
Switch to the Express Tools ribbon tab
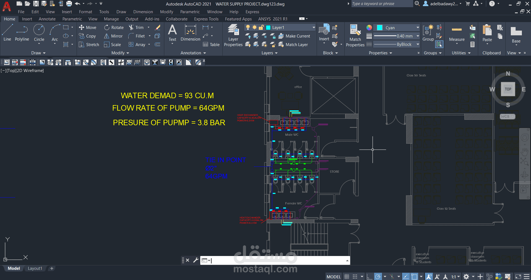(206, 19)
